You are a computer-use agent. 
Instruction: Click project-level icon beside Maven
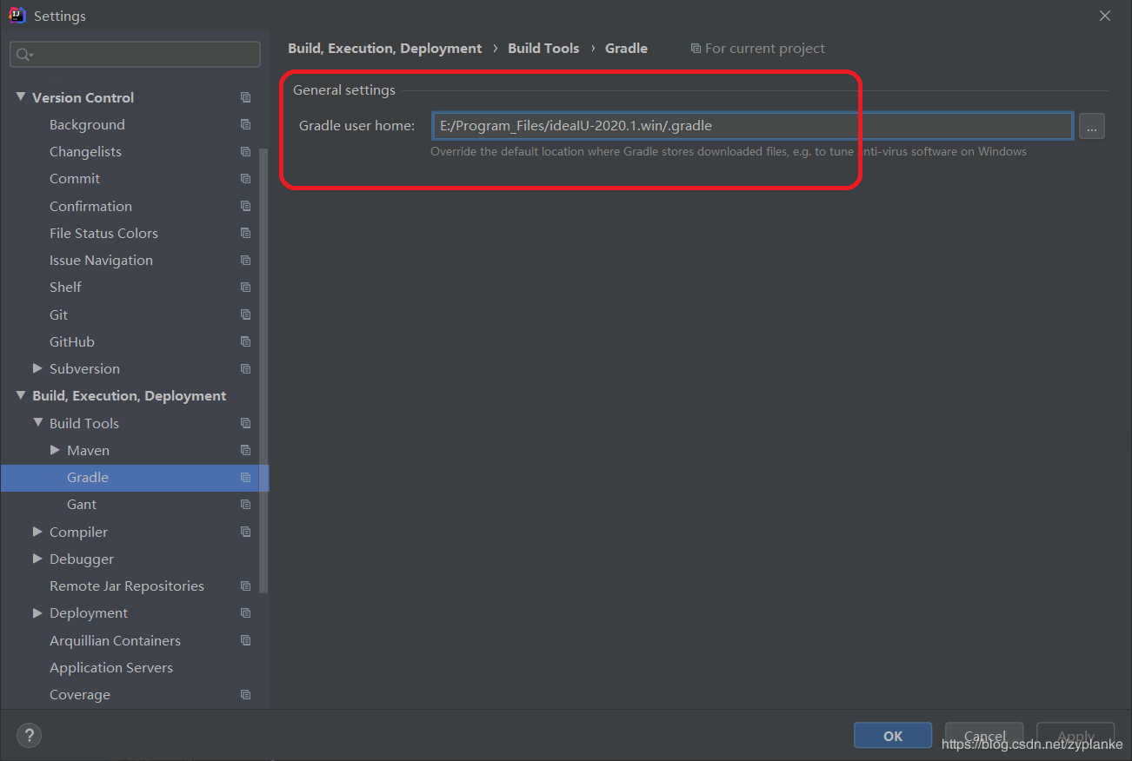(246, 450)
